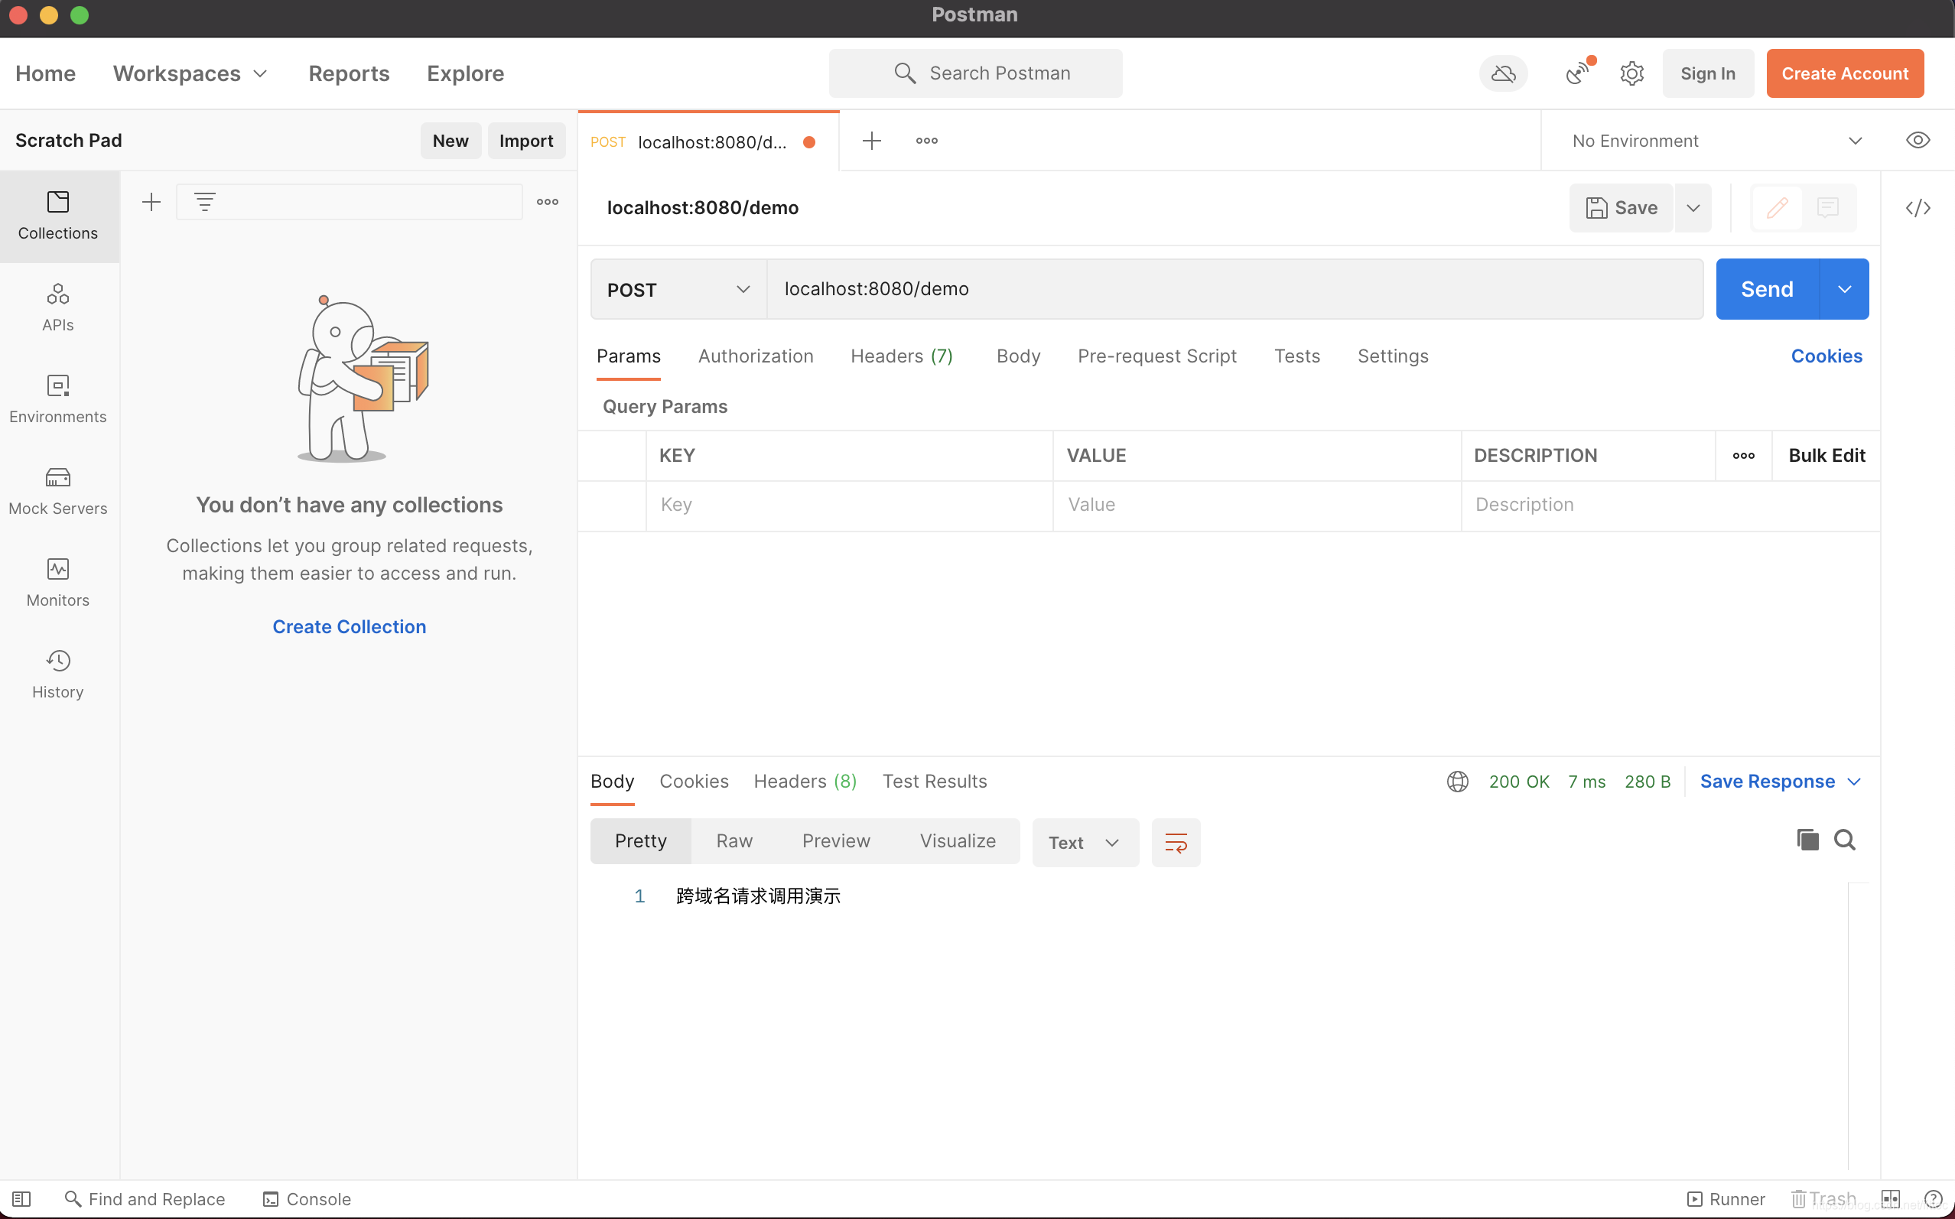Click the environment quick look eye icon
This screenshot has height=1219, width=1955.
pyautogui.click(x=1917, y=140)
